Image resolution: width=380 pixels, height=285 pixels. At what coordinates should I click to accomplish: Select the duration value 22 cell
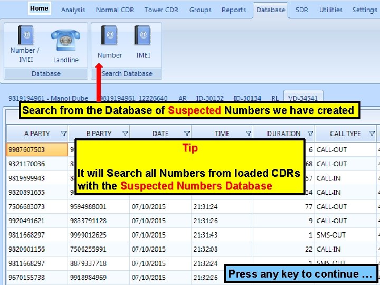click(284, 249)
